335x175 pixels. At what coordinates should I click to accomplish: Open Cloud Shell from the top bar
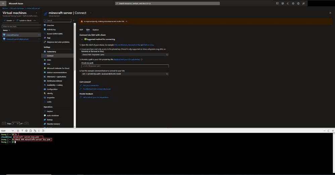click(277, 3)
